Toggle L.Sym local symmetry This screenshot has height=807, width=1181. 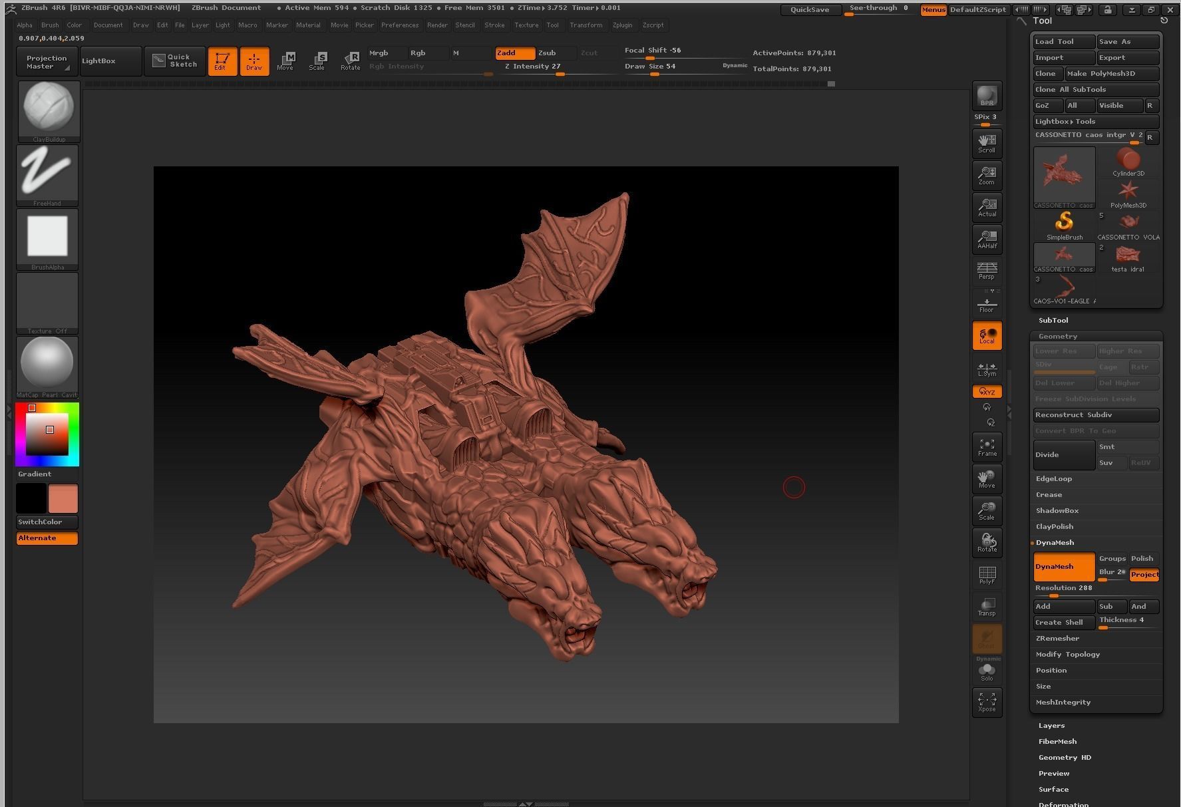987,368
